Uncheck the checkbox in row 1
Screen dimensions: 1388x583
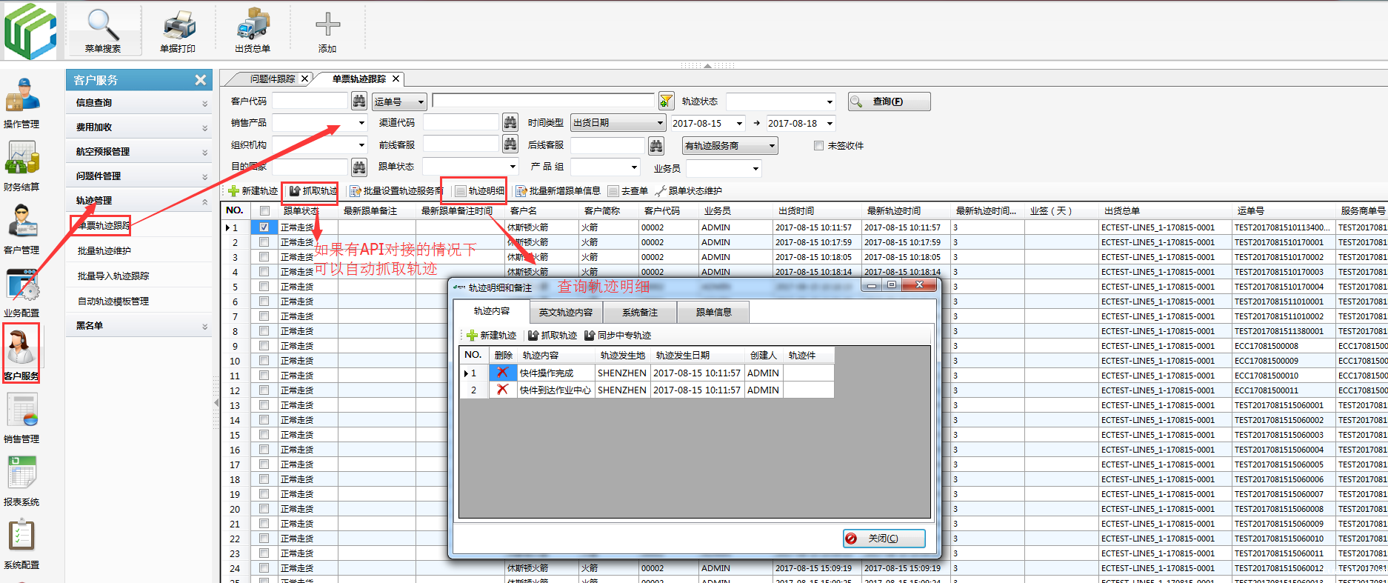click(x=264, y=227)
